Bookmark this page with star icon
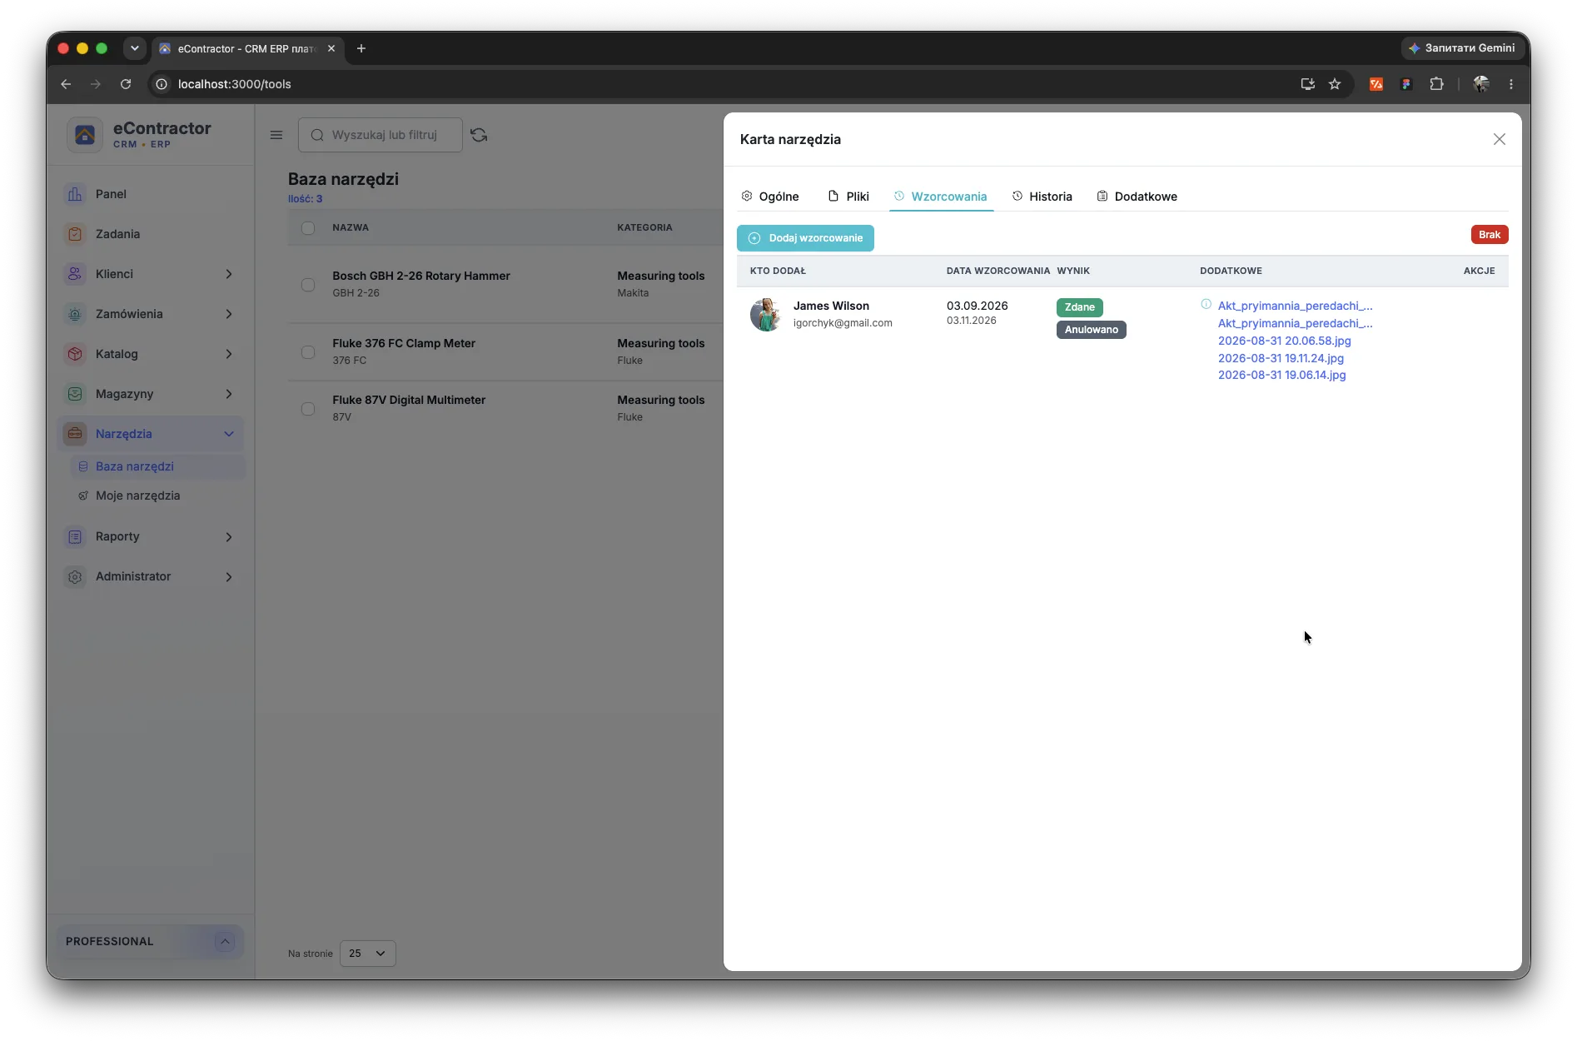The image size is (1577, 1041). pyautogui.click(x=1335, y=84)
